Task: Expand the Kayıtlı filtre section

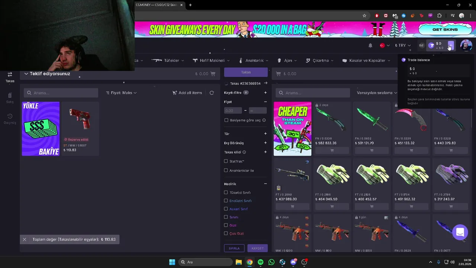Action: pos(265,93)
